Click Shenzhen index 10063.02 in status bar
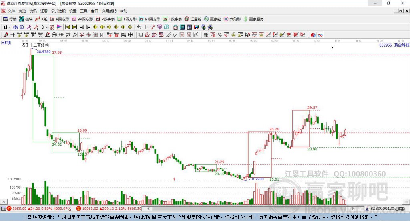410x221 pixels. 90,209
